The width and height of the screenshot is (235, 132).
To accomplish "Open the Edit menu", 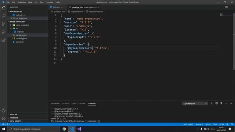I will 14,2.
